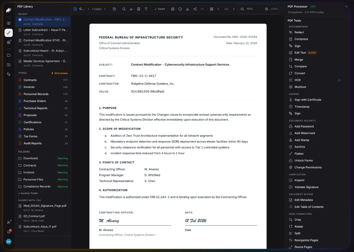Click the document page icon in toolbar

(x=139, y=9)
